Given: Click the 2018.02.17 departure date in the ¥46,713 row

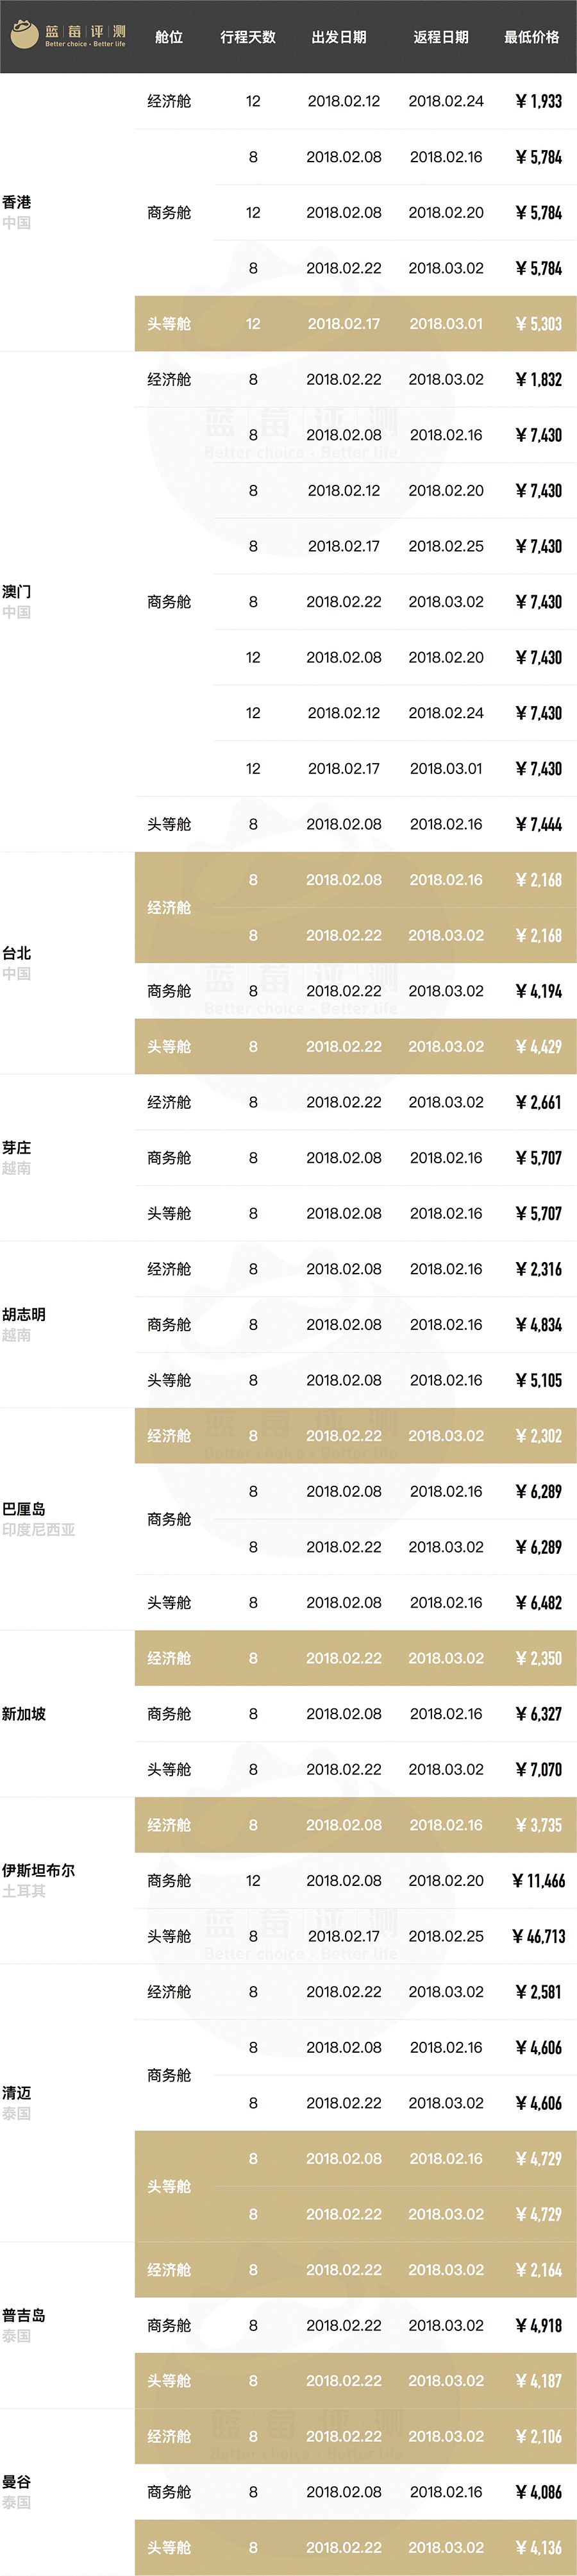Looking at the screenshot, I should [344, 1936].
